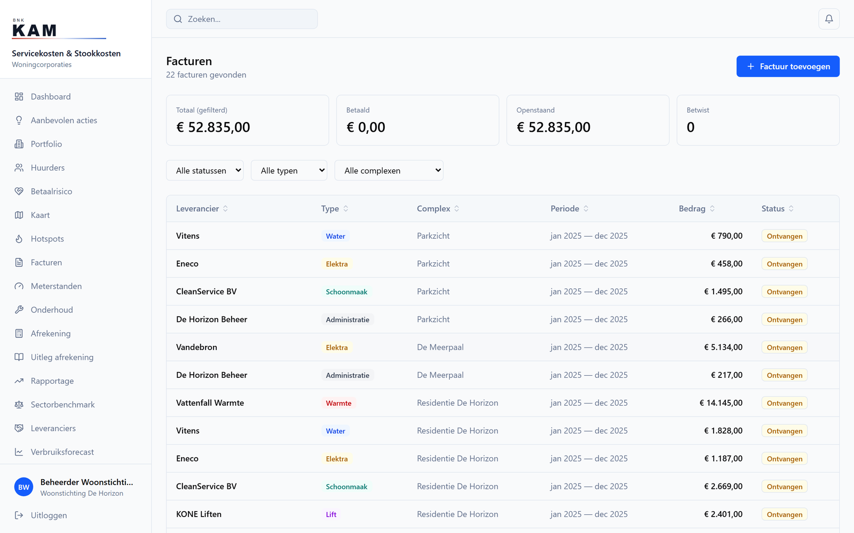Sort table by Type column
The width and height of the screenshot is (854, 533).
(x=335, y=208)
